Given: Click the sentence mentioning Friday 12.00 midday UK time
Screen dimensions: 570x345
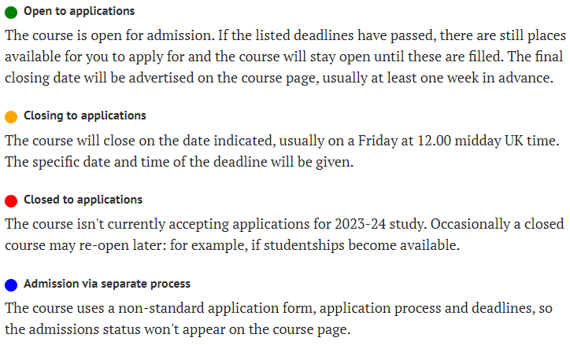Looking at the screenshot, I should pyautogui.click(x=282, y=141).
